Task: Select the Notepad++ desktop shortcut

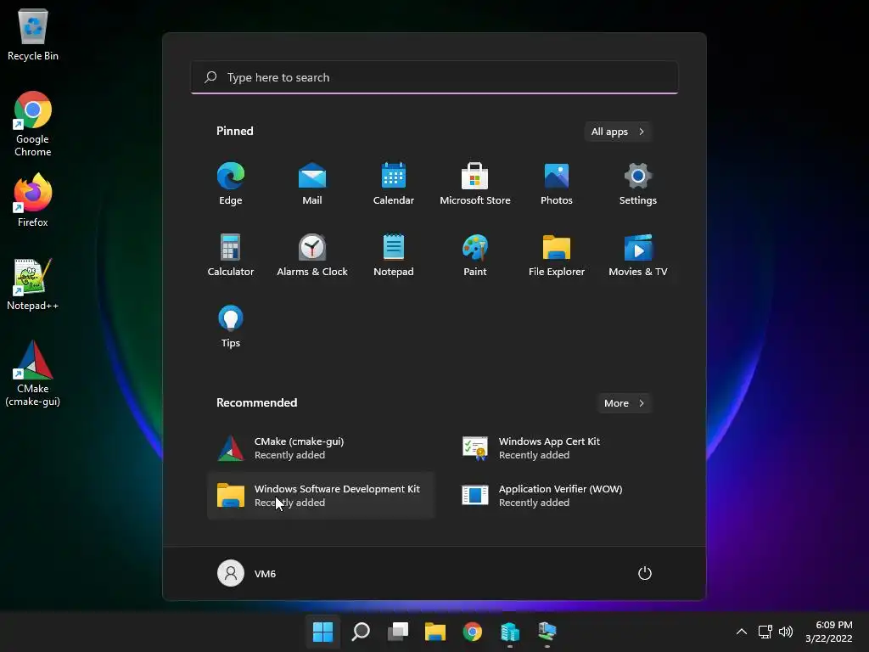Action: pyautogui.click(x=33, y=284)
